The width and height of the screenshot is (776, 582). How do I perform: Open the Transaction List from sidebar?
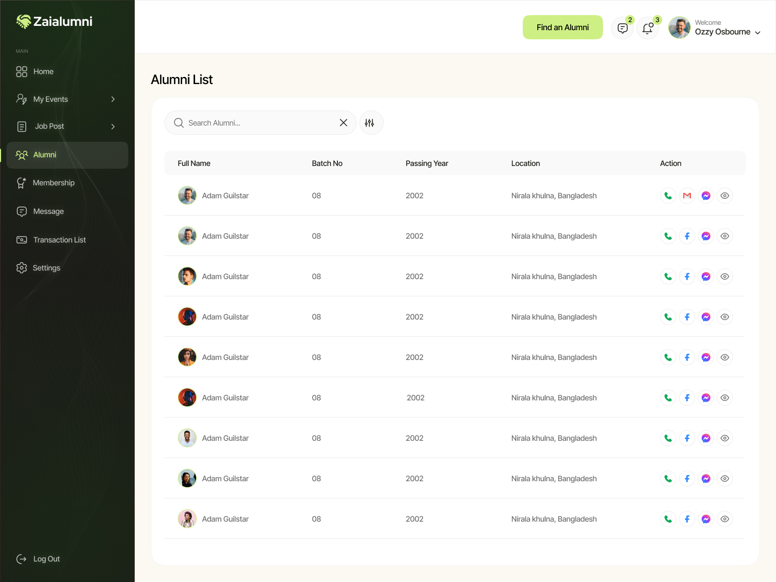59,240
